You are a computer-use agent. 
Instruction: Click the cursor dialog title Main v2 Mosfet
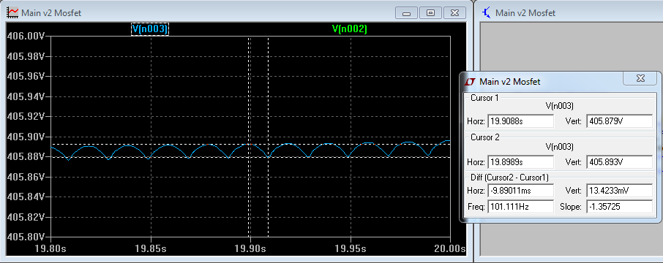tap(509, 82)
